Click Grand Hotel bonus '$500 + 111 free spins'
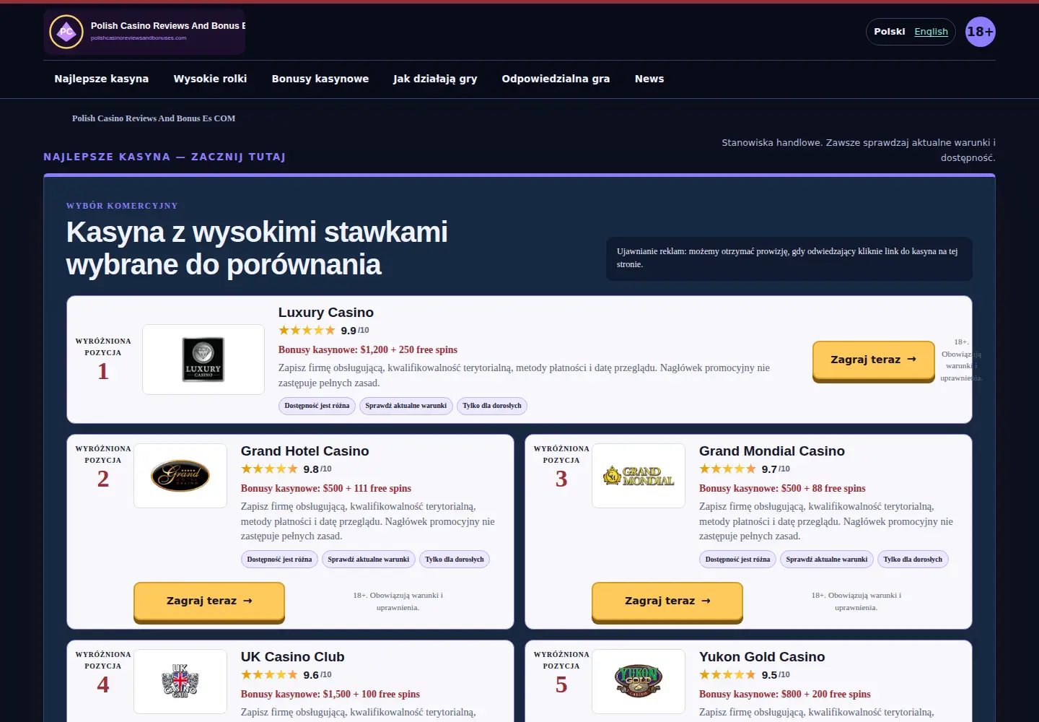 coord(367,489)
